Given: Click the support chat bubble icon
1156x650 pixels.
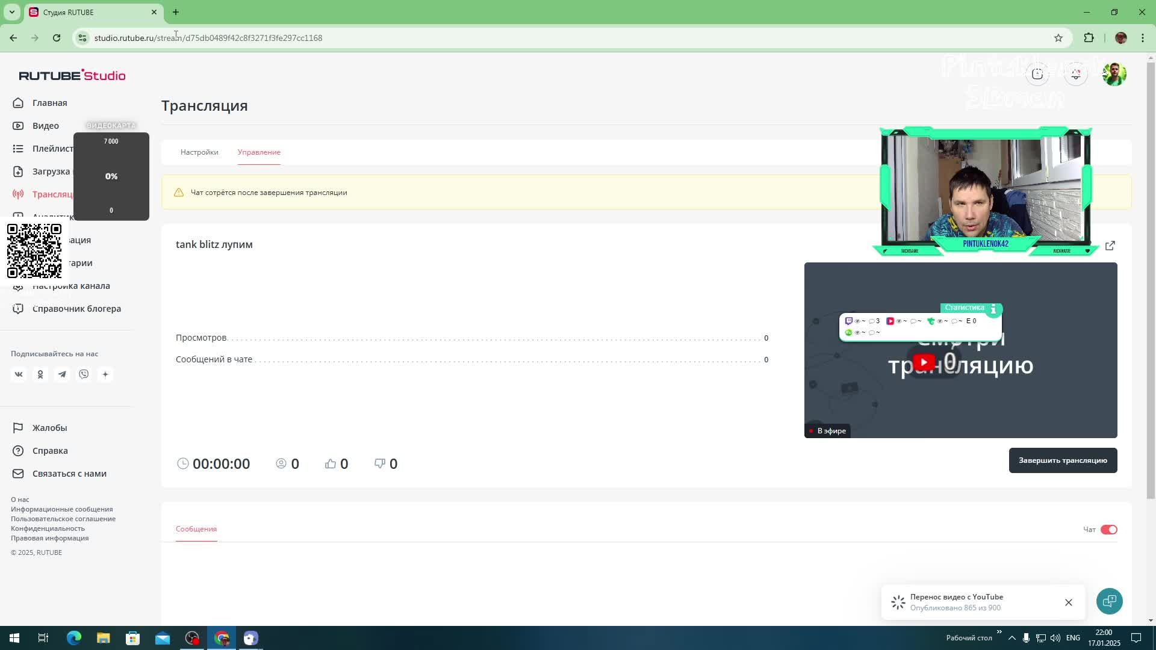Looking at the screenshot, I should pos(1109,601).
